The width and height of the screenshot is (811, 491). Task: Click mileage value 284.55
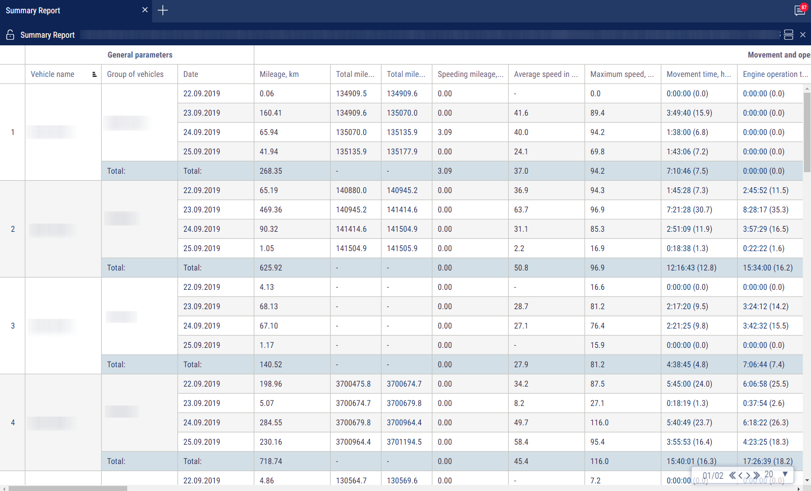pos(271,423)
